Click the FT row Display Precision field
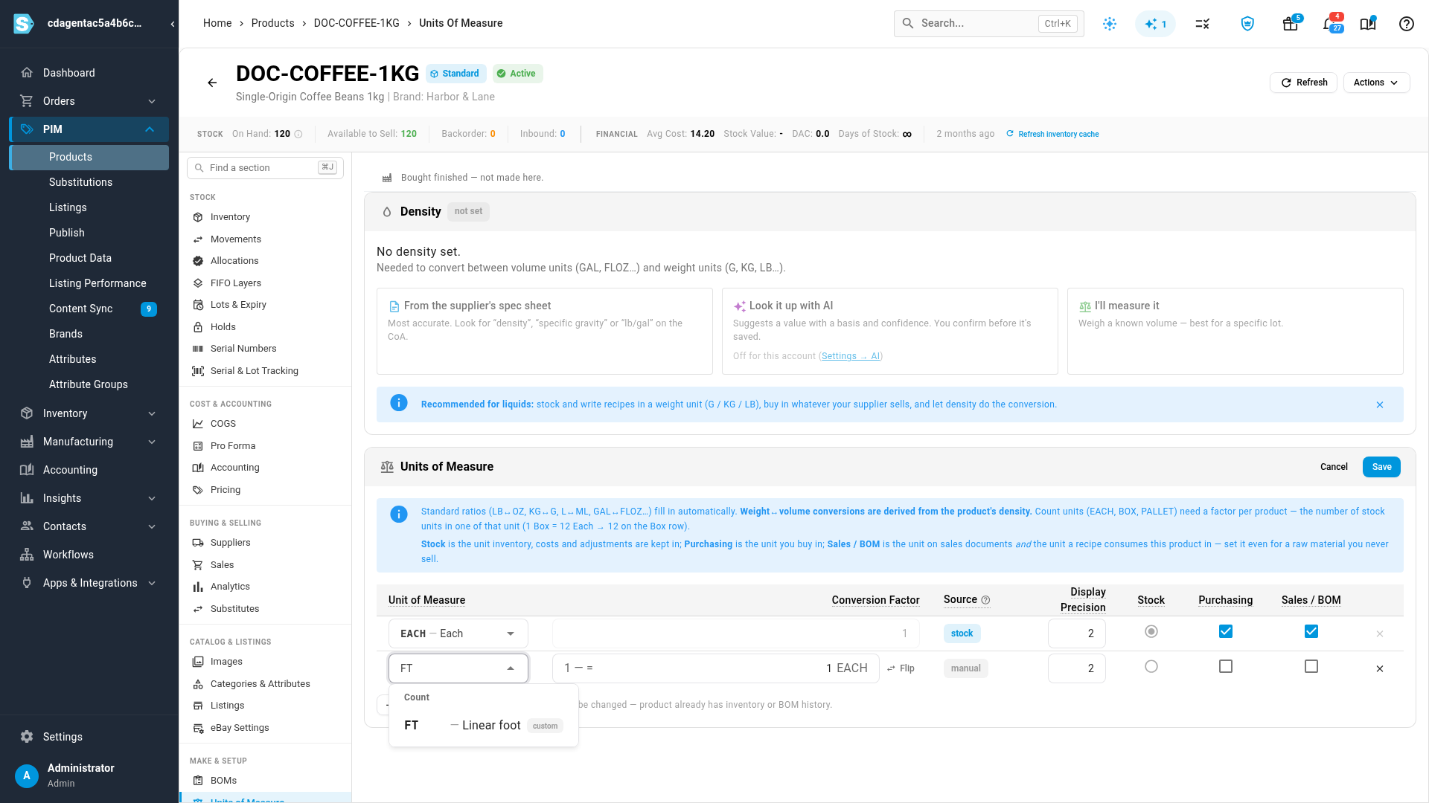The image size is (1429, 803). (1076, 668)
